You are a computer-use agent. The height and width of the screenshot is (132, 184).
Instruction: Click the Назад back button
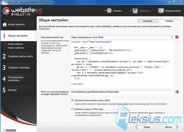point(145,127)
